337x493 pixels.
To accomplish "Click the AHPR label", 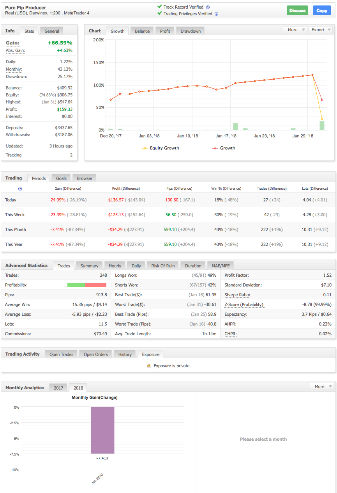I will point(230,324).
